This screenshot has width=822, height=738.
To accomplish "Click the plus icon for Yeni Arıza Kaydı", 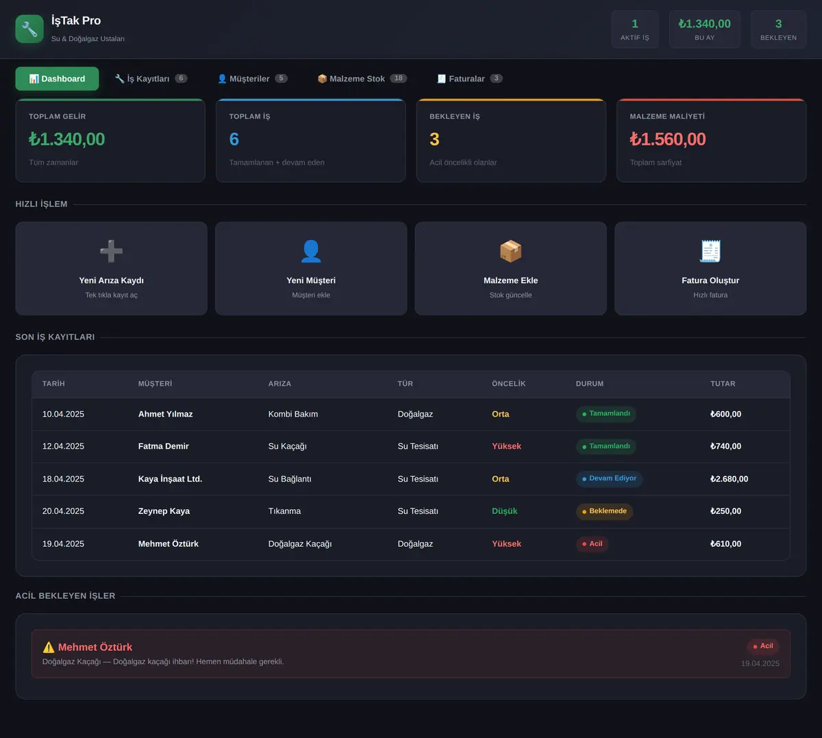I will click(111, 251).
